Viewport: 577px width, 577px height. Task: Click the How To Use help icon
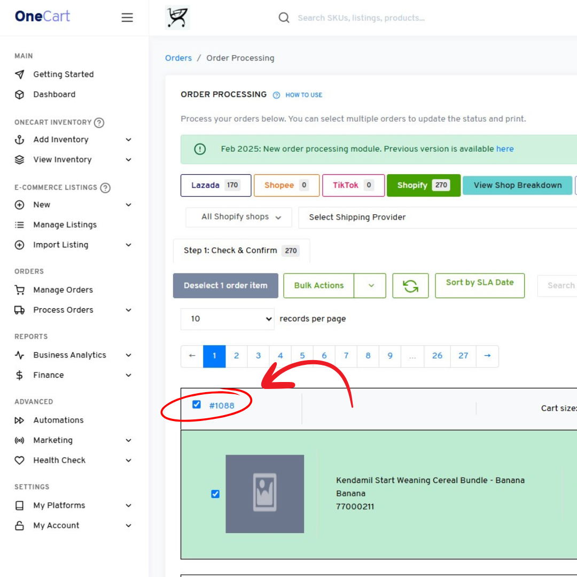pos(276,95)
